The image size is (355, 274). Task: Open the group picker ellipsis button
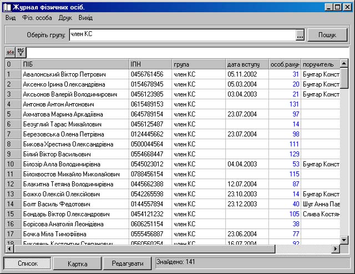[x=300, y=35]
